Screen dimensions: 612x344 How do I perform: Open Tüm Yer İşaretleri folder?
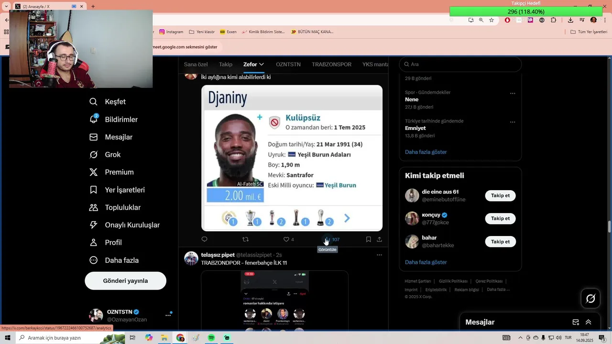pyautogui.click(x=589, y=32)
